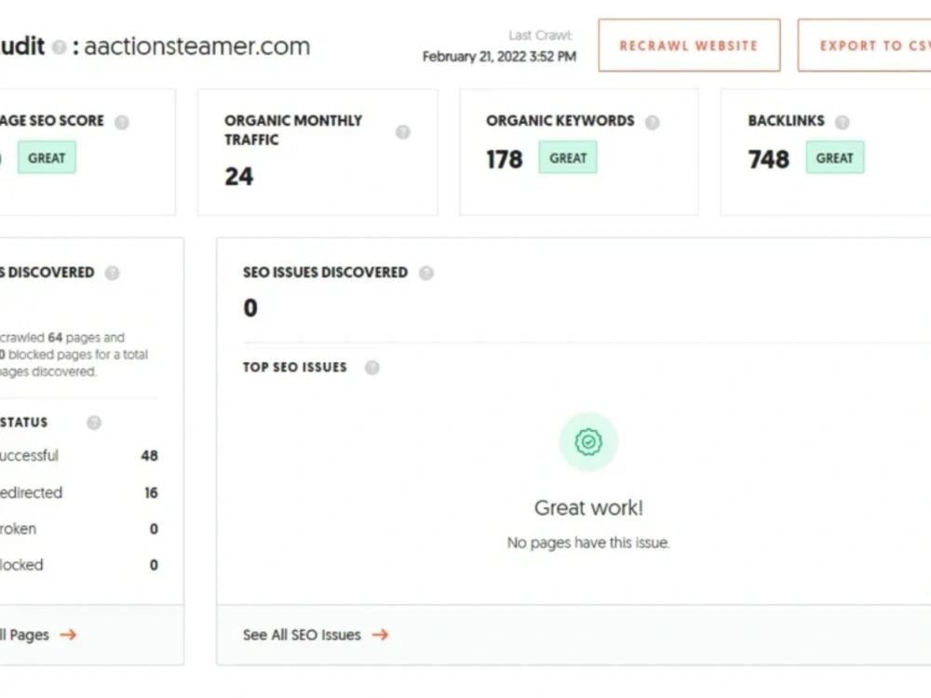This screenshot has height=698, width=931.
Task: Click No pages have this issue text
Action: coord(588,543)
